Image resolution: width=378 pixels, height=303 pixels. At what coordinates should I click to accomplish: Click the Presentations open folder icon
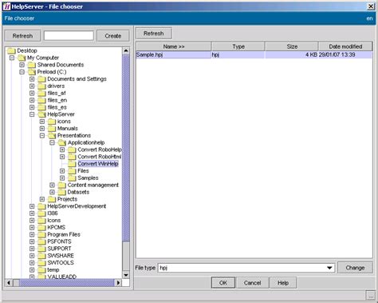coord(52,135)
